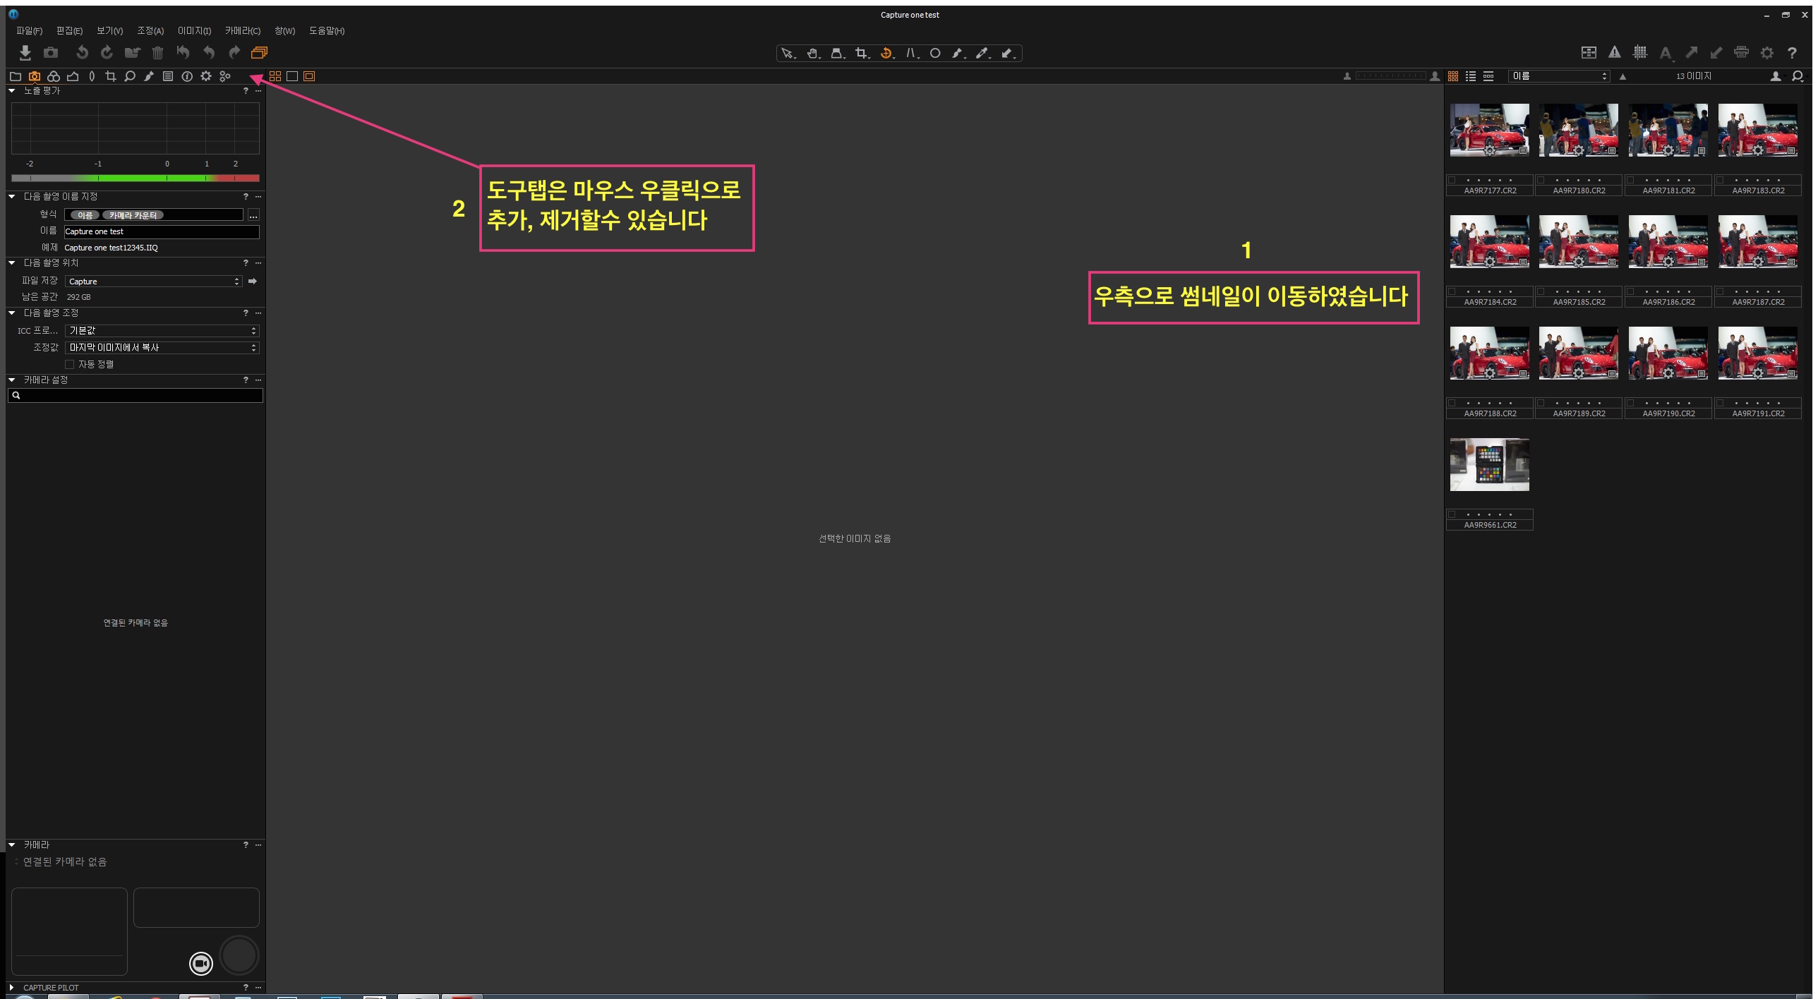The image size is (1818, 999).
Task: Enable the 자동 정렬 checkbox
Action: (x=69, y=365)
